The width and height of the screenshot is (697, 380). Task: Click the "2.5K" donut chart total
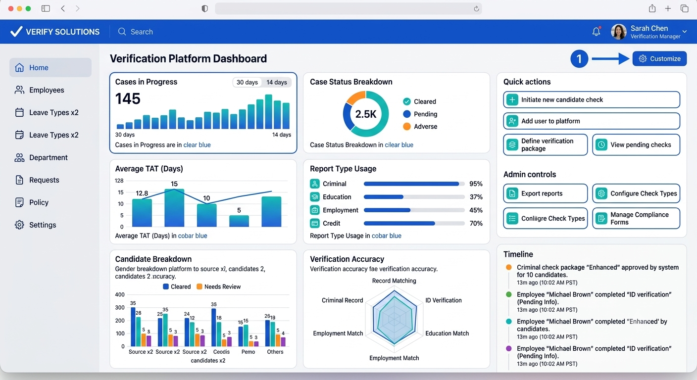coord(366,114)
